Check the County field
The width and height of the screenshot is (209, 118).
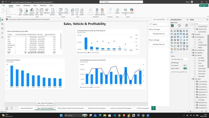[195, 42]
